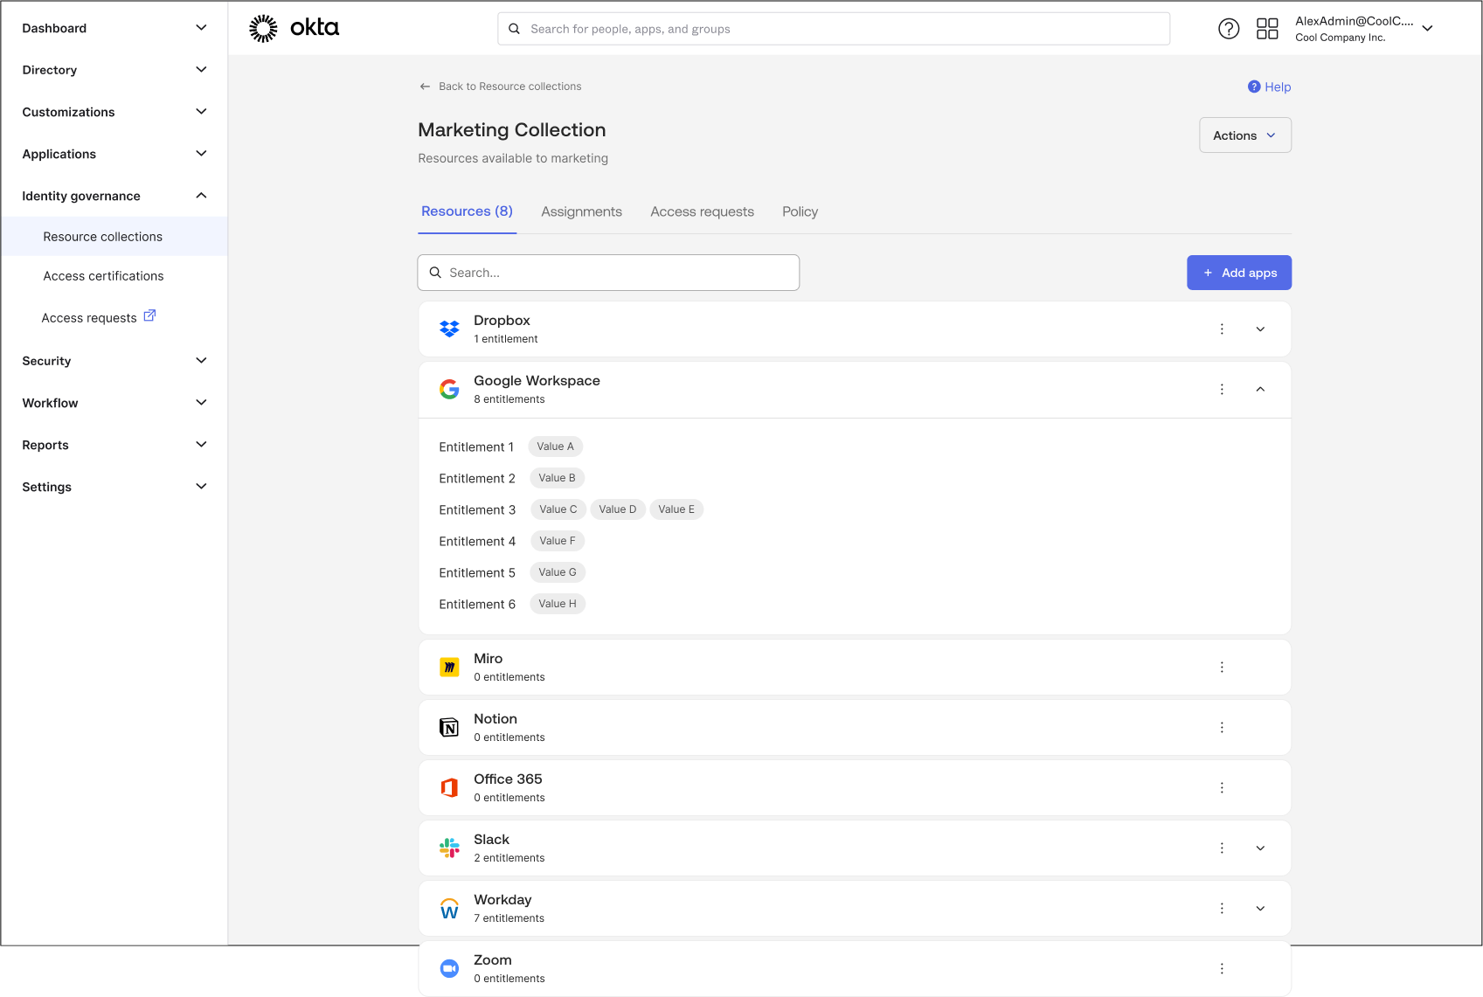The image size is (1483, 997).
Task: Click the Dropbox app icon
Action: [449, 329]
